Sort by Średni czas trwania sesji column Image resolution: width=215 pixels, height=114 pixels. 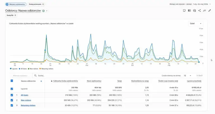click(168, 81)
